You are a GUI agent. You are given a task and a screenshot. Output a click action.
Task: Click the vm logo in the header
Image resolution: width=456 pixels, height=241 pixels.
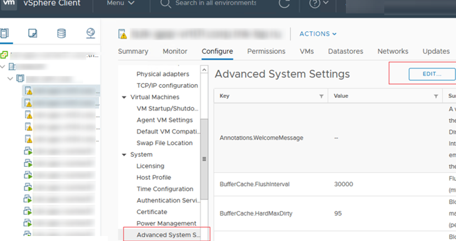coord(9,3)
